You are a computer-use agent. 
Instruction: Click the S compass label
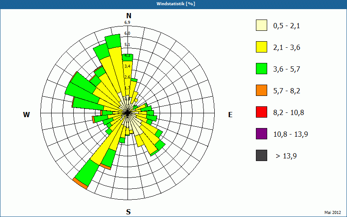(128, 212)
